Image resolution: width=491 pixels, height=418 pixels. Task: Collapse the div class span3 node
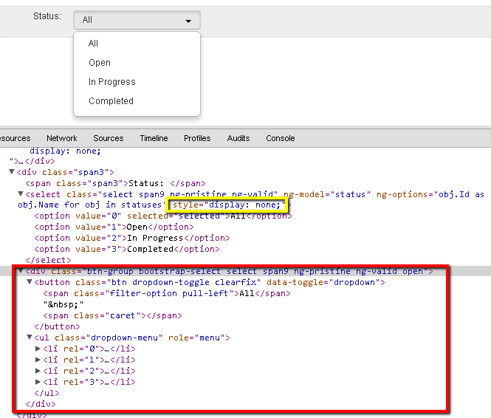click(x=12, y=171)
